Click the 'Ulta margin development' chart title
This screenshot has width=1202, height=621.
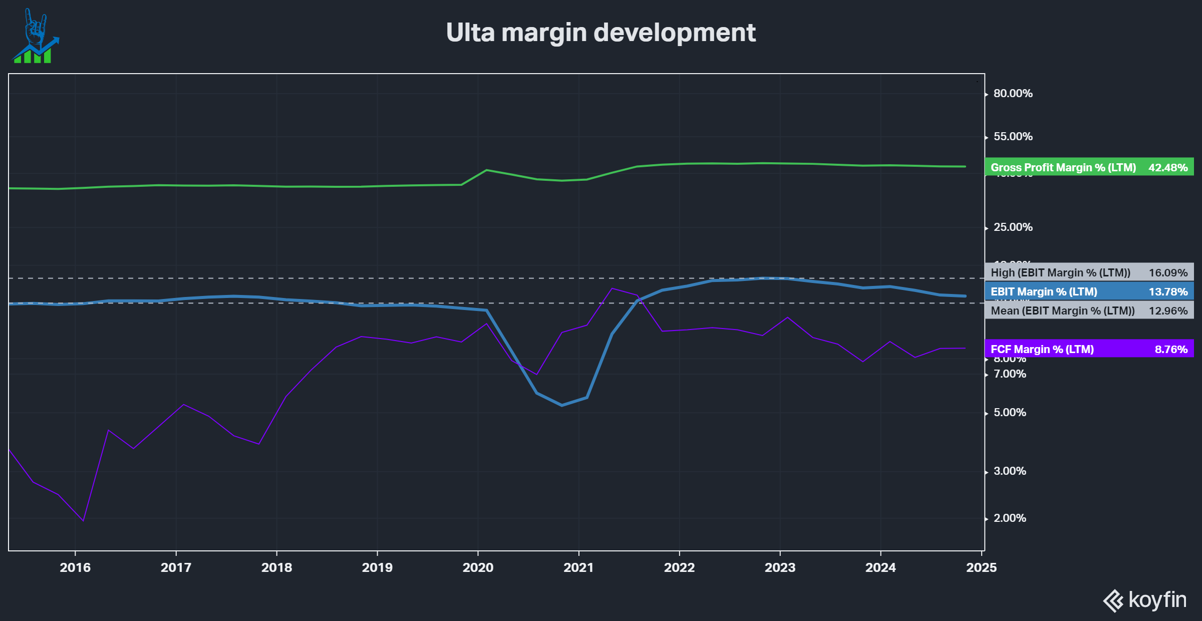tap(600, 33)
